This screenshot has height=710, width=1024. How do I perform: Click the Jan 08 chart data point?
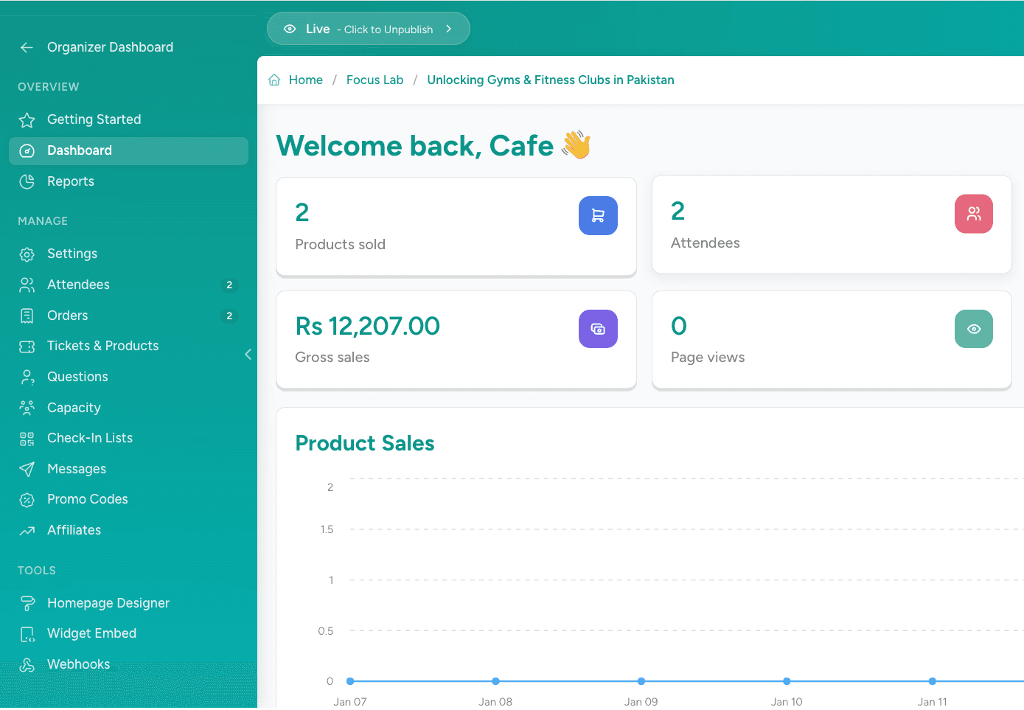(x=495, y=681)
